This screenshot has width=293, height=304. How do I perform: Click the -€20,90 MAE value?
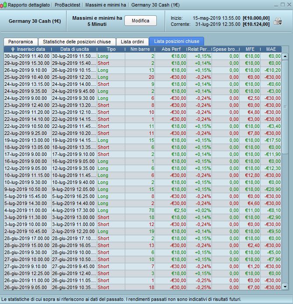[x=273, y=189]
